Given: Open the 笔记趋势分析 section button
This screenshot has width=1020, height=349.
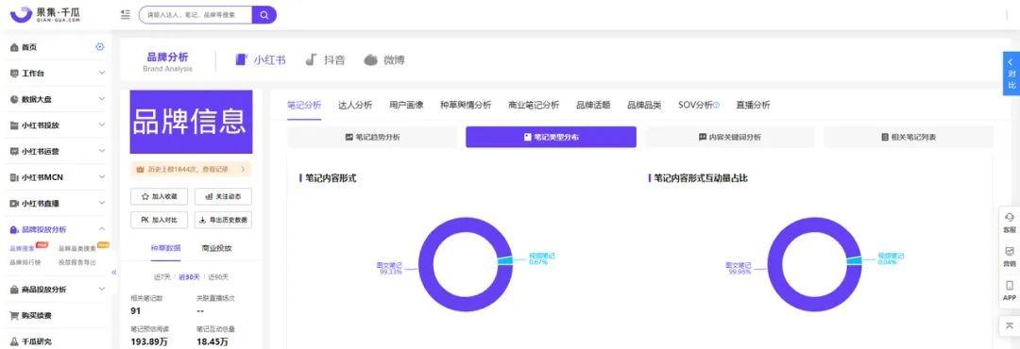Looking at the screenshot, I should pos(373,137).
